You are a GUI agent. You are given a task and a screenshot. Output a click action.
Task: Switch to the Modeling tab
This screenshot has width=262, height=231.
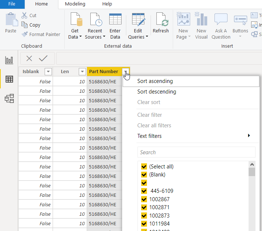(75, 4)
